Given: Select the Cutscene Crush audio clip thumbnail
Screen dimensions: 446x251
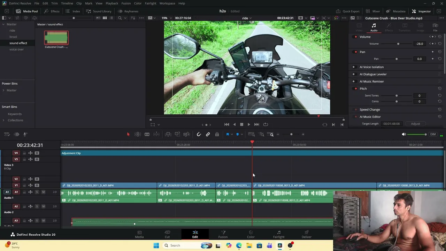Looking at the screenshot, I should [x=56, y=38].
